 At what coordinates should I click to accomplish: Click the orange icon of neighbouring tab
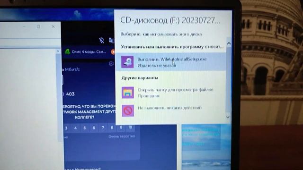(113, 51)
